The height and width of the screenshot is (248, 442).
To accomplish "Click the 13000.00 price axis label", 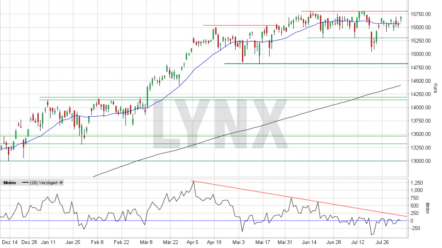I will [420, 161].
